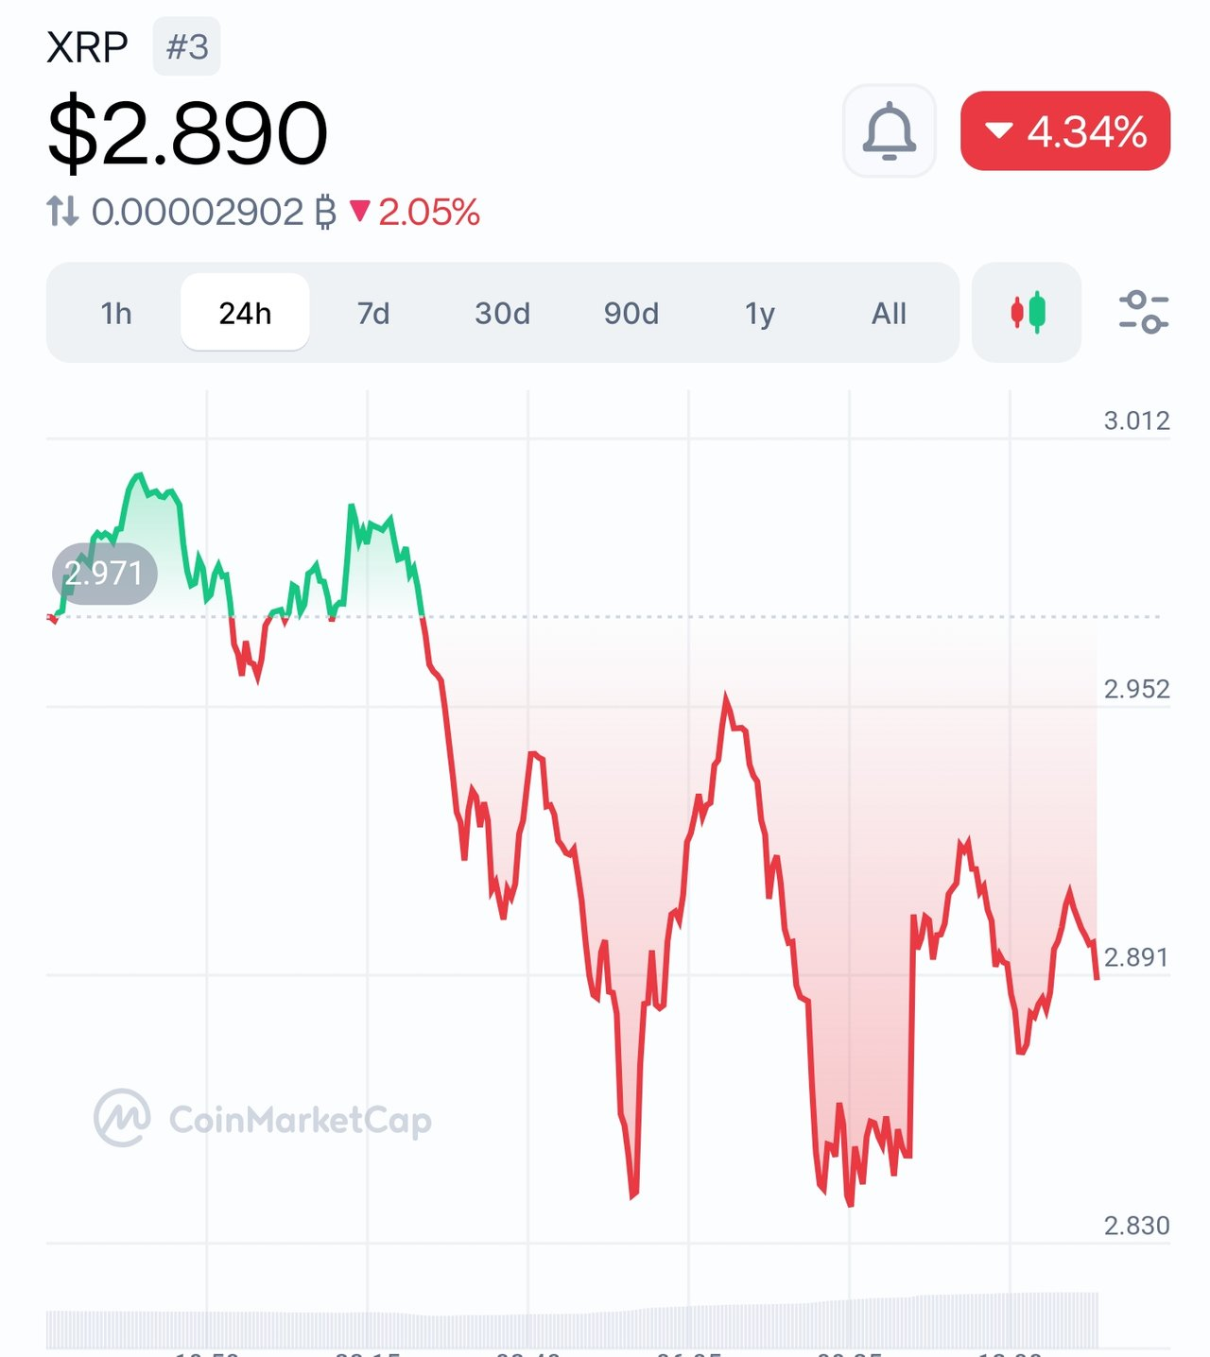
Task: Open chart settings sliders icon
Action: (1144, 313)
